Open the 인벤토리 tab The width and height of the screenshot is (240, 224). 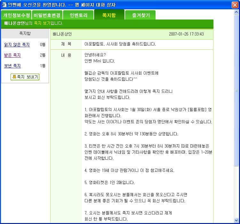[x=78, y=15]
